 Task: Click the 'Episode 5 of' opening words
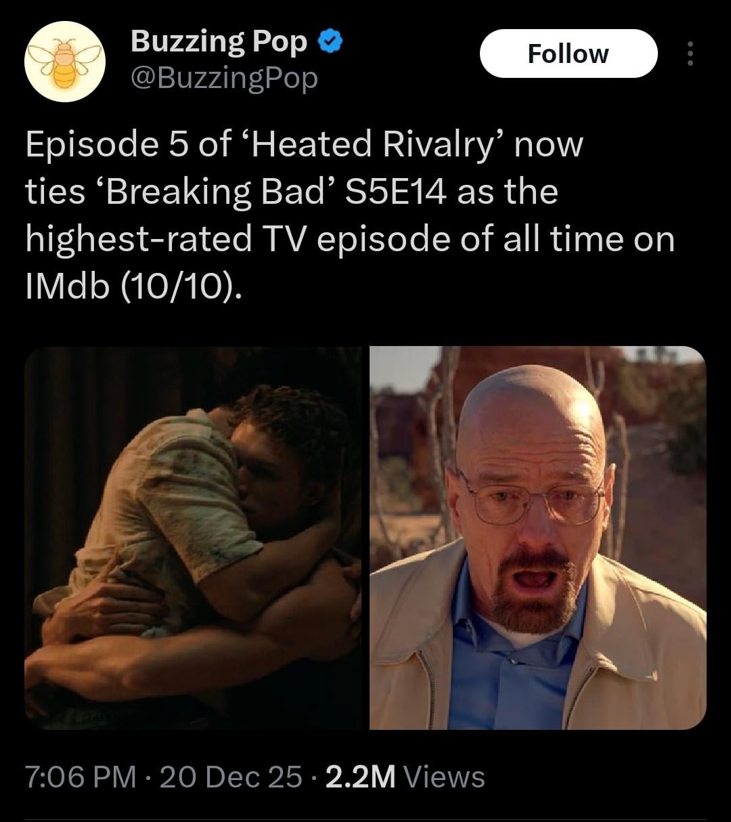click(127, 144)
